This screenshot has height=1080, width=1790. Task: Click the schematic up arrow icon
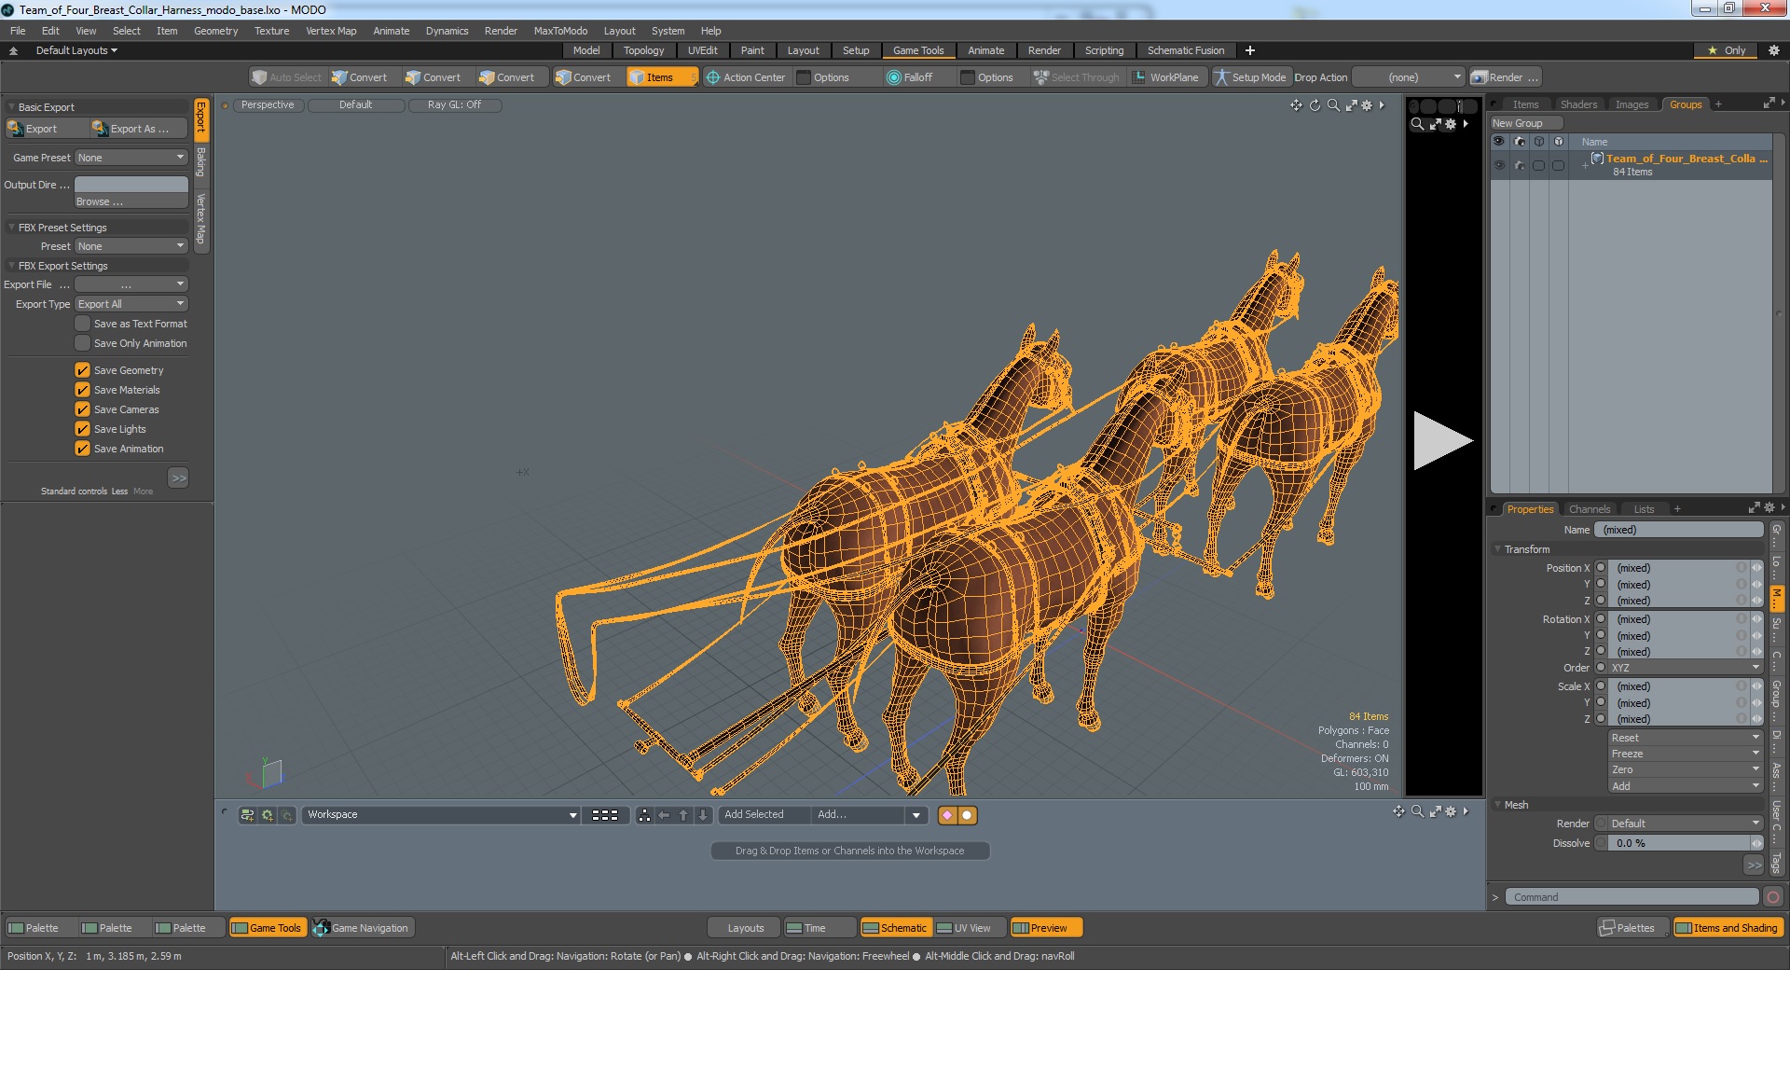tap(683, 815)
